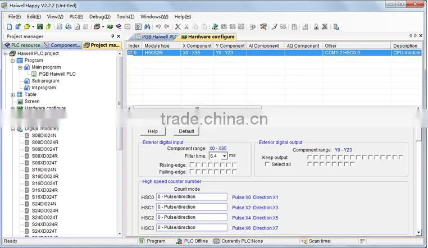
Task: Open the HSC1 count mode combo box
Action: tap(192, 207)
